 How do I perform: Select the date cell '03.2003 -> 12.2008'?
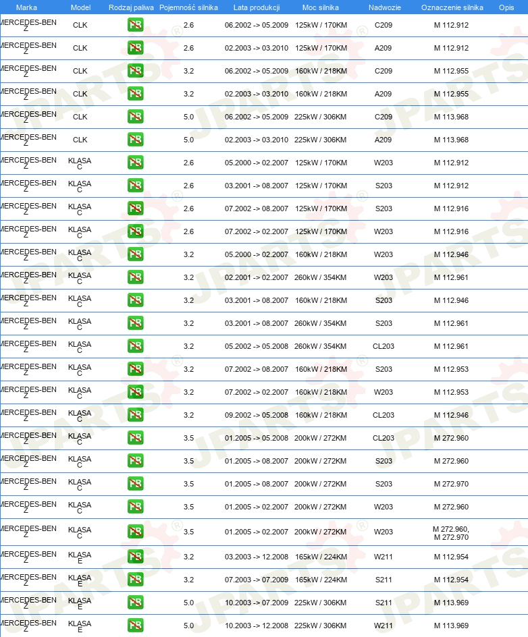(x=257, y=557)
